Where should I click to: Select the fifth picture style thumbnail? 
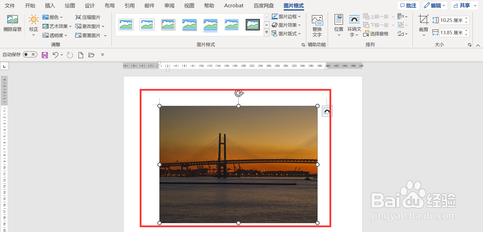pyautogui.click(x=210, y=25)
